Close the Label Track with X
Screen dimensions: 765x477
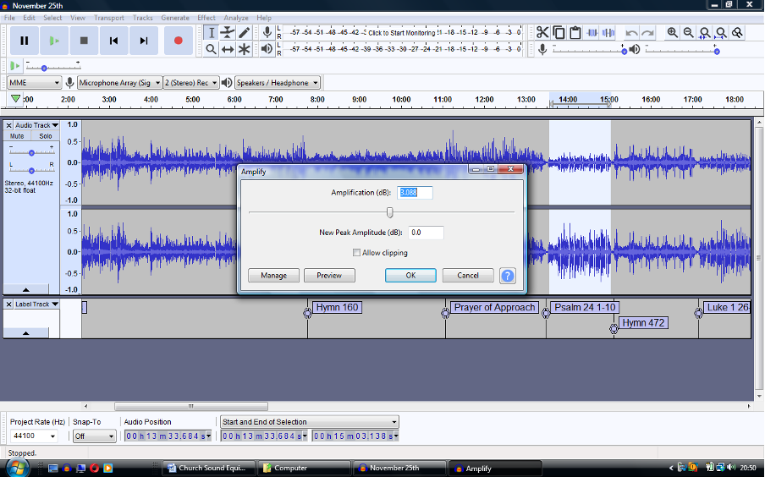pos(8,304)
